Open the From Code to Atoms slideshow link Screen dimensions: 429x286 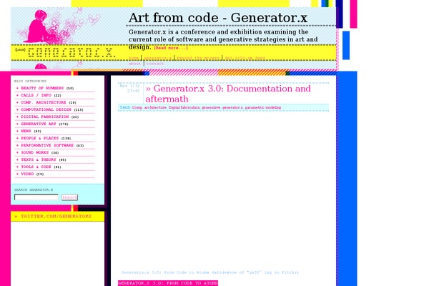tap(209, 272)
